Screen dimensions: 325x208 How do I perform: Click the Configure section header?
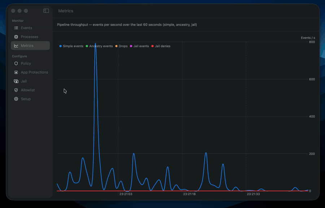point(19,56)
